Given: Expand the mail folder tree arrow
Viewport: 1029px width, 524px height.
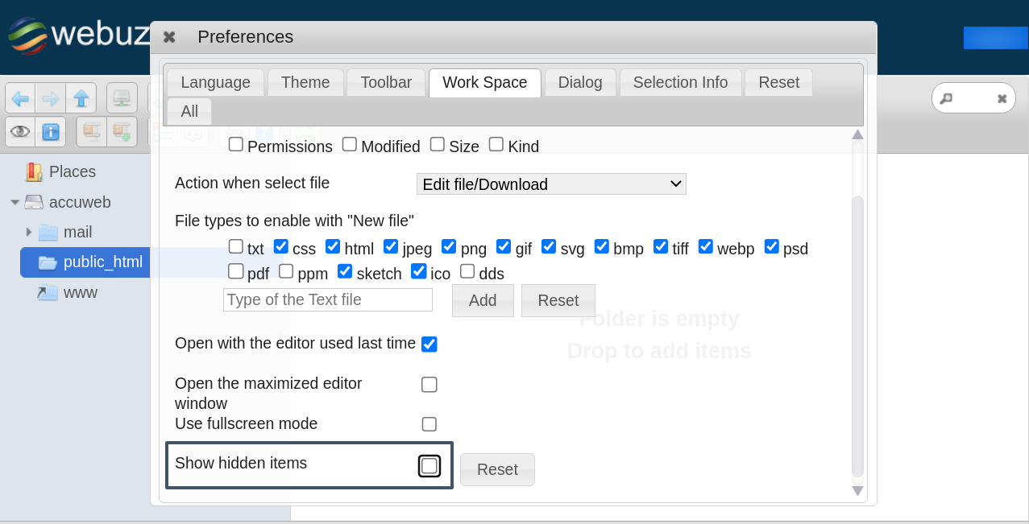Looking at the screenshot, I should pyautogui.click(x=29, y=232).
